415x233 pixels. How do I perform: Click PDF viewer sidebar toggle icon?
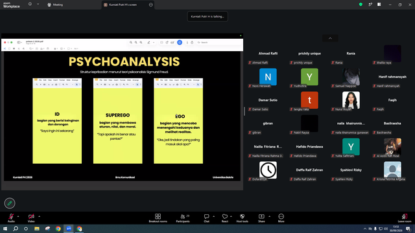(x=19, y=42)
